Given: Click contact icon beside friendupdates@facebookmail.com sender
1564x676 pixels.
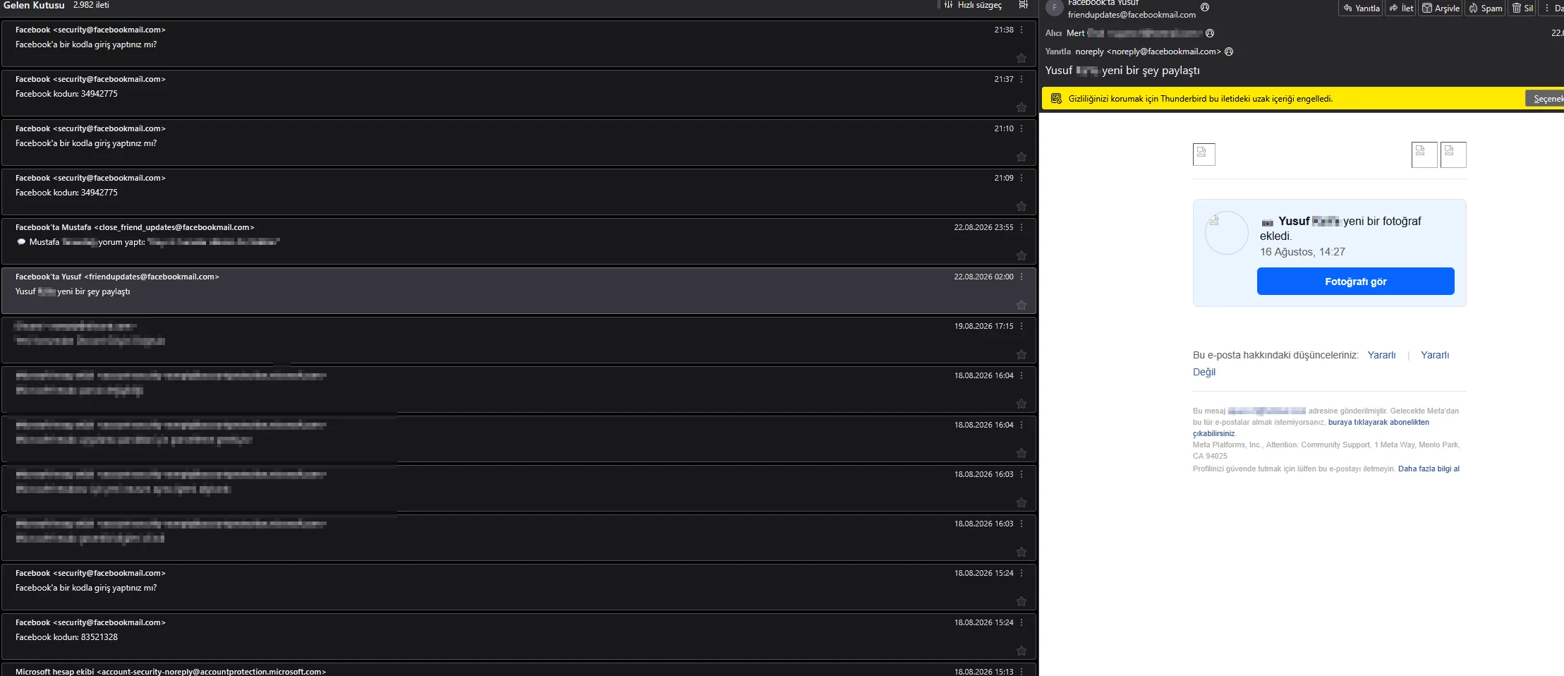Looking at the screenshot, I should (x=1205, y=7).
